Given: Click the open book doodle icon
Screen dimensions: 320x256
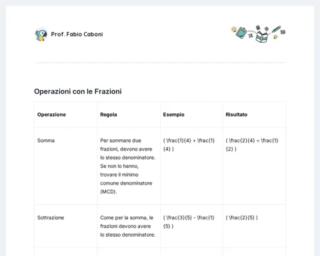Looking at the screenshot, I should [261, 37].
